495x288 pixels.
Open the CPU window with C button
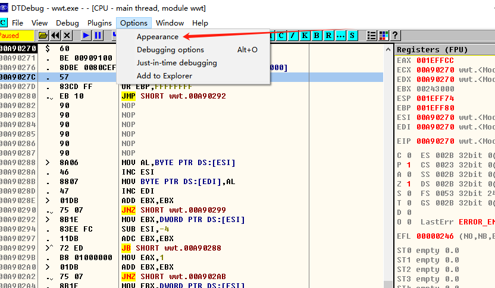[281, 36]
